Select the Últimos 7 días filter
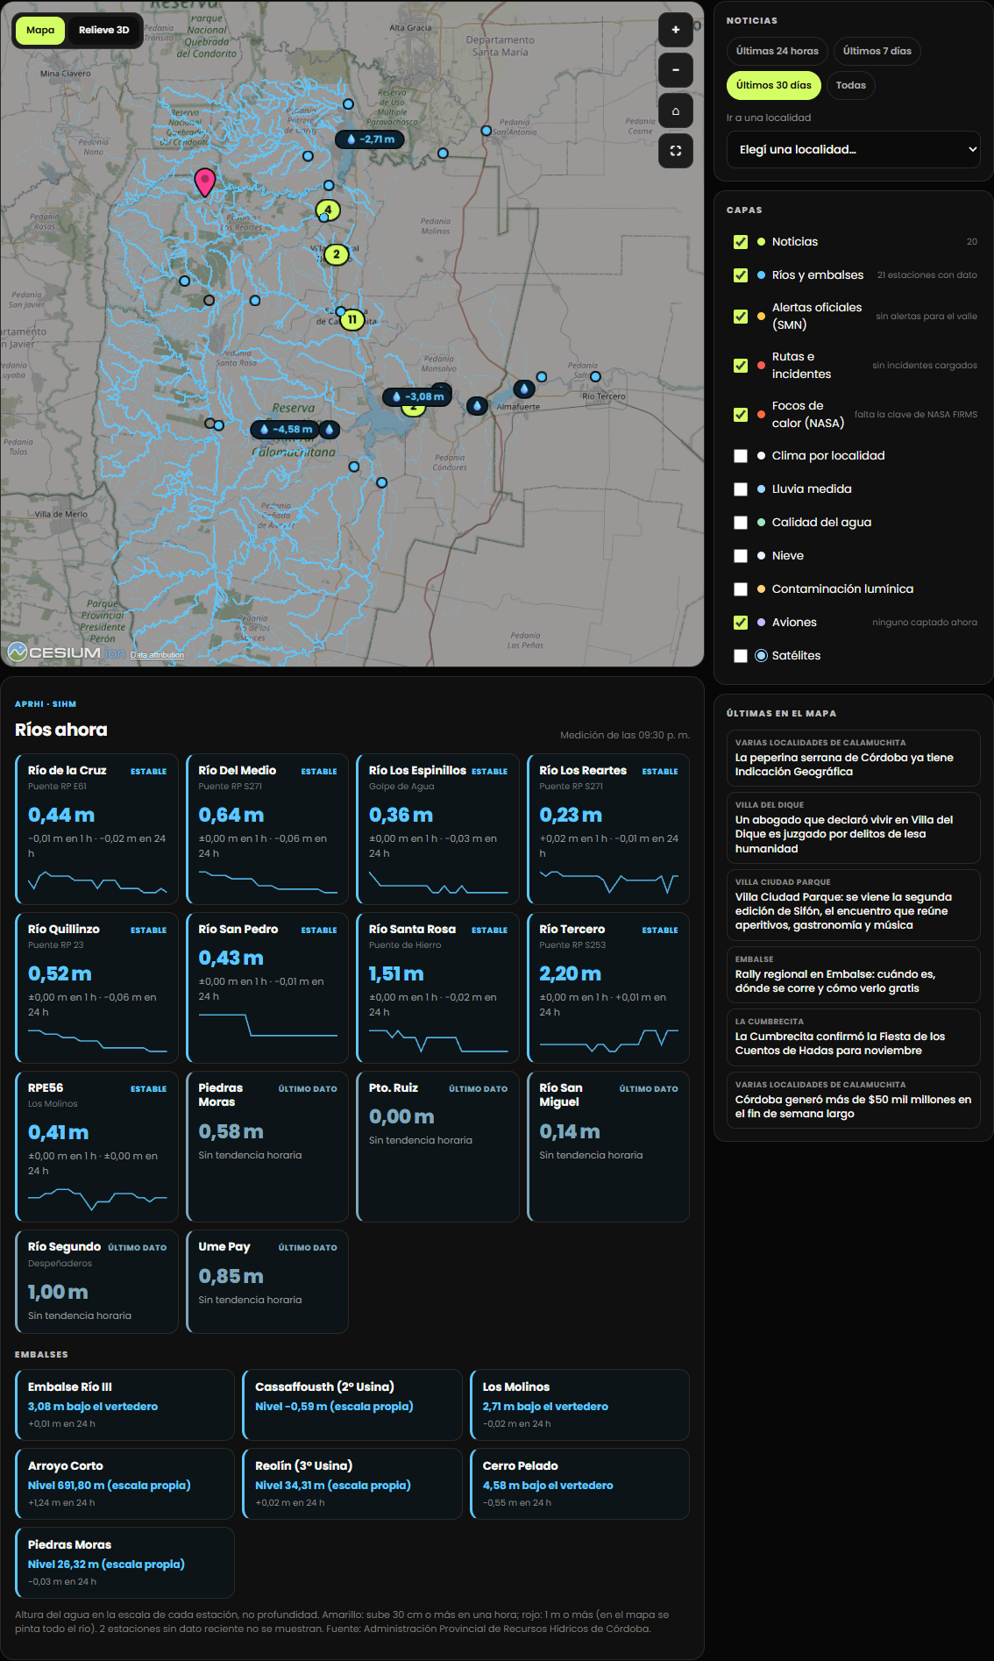This screenshot has width=994, height=1661. click(x=877, y=51)
